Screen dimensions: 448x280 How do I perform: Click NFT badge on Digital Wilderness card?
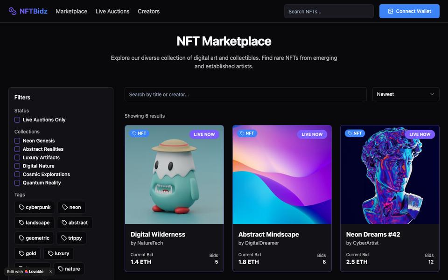(139, 133)
